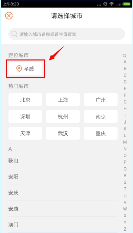The width and height of the screenshot is (133, 233).
Task: Focus the city name search box
Action: [x=66, y=34]
